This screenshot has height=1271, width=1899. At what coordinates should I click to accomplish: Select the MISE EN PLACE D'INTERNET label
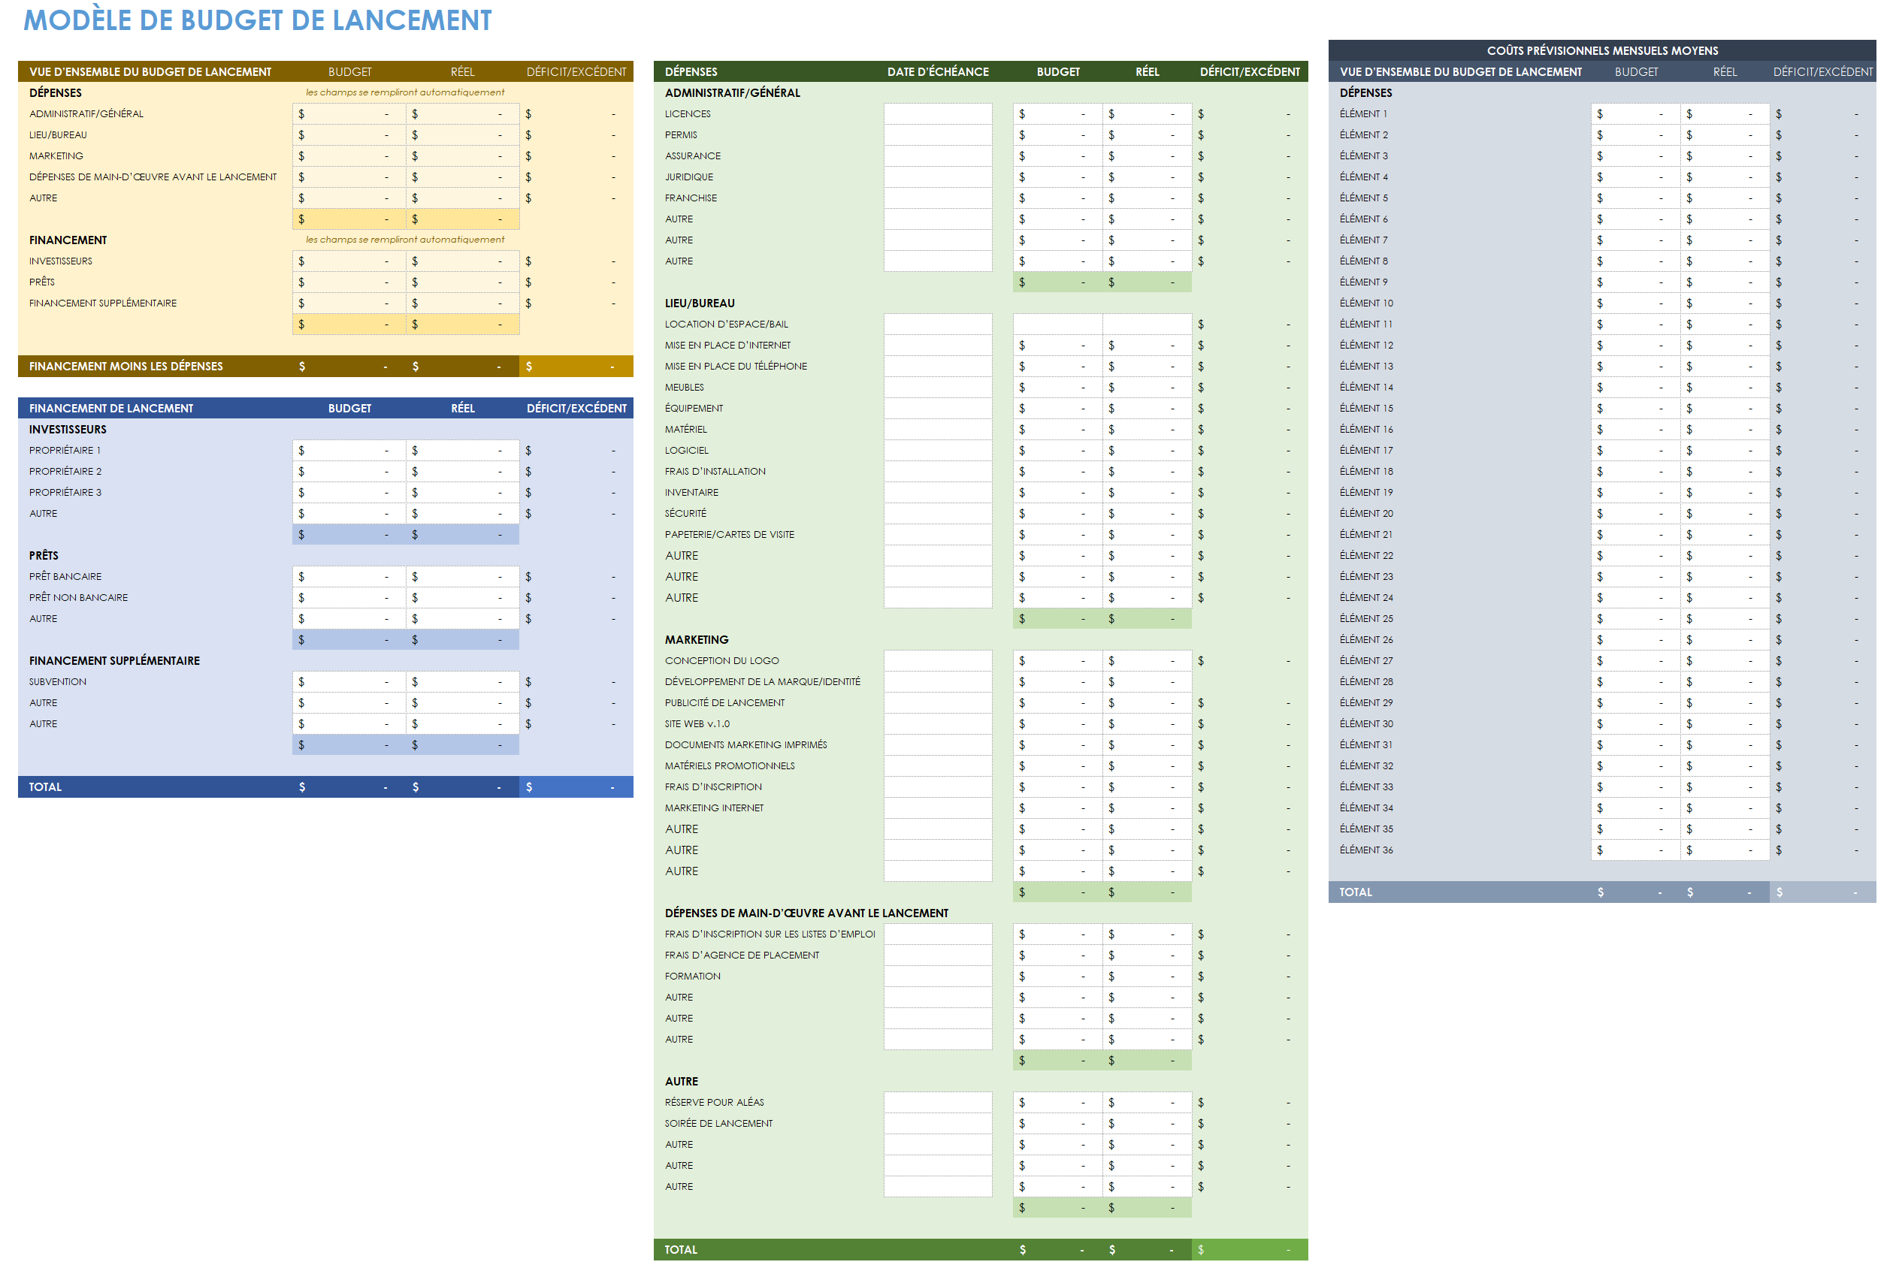click(x=727, y=346)
